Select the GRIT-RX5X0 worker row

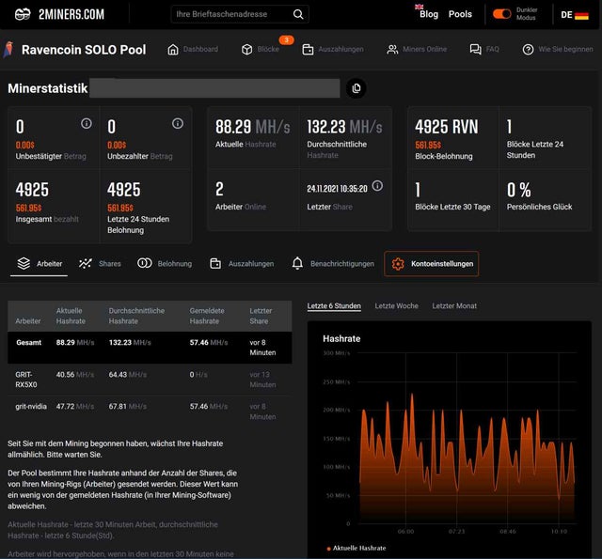[x=150, y=380]
